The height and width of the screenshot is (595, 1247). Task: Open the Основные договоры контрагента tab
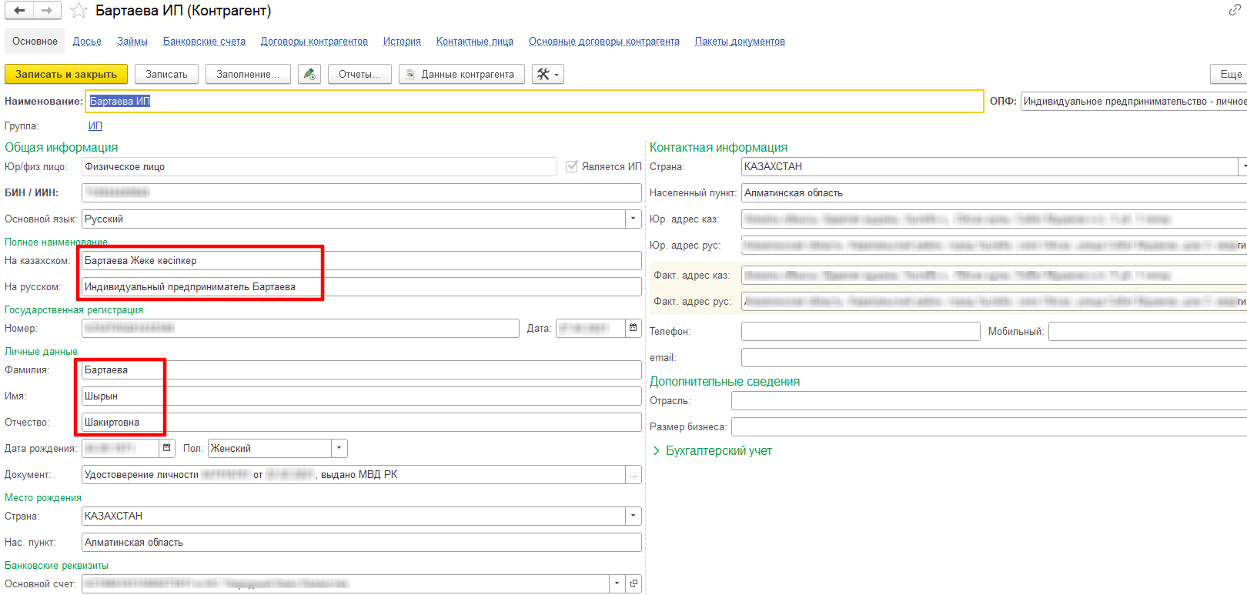click(604, 42)
